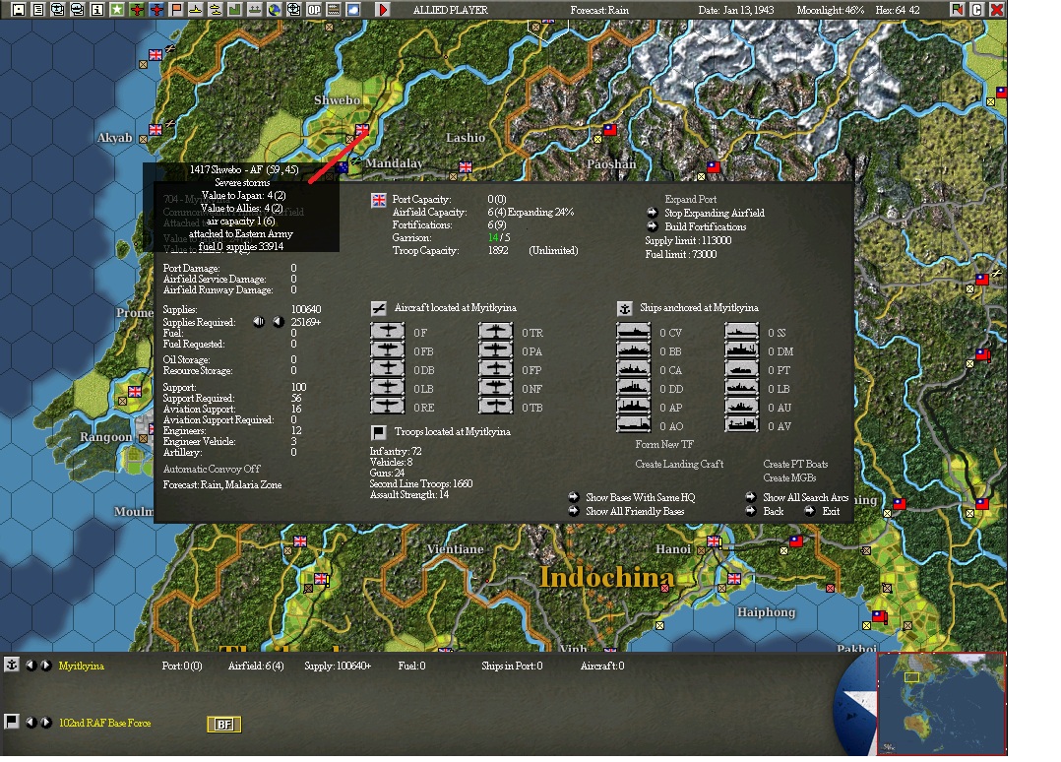The width and height of the screenshot is (1061, 762).
Task: Click the BF unit counter button
Action: point(224,725)
